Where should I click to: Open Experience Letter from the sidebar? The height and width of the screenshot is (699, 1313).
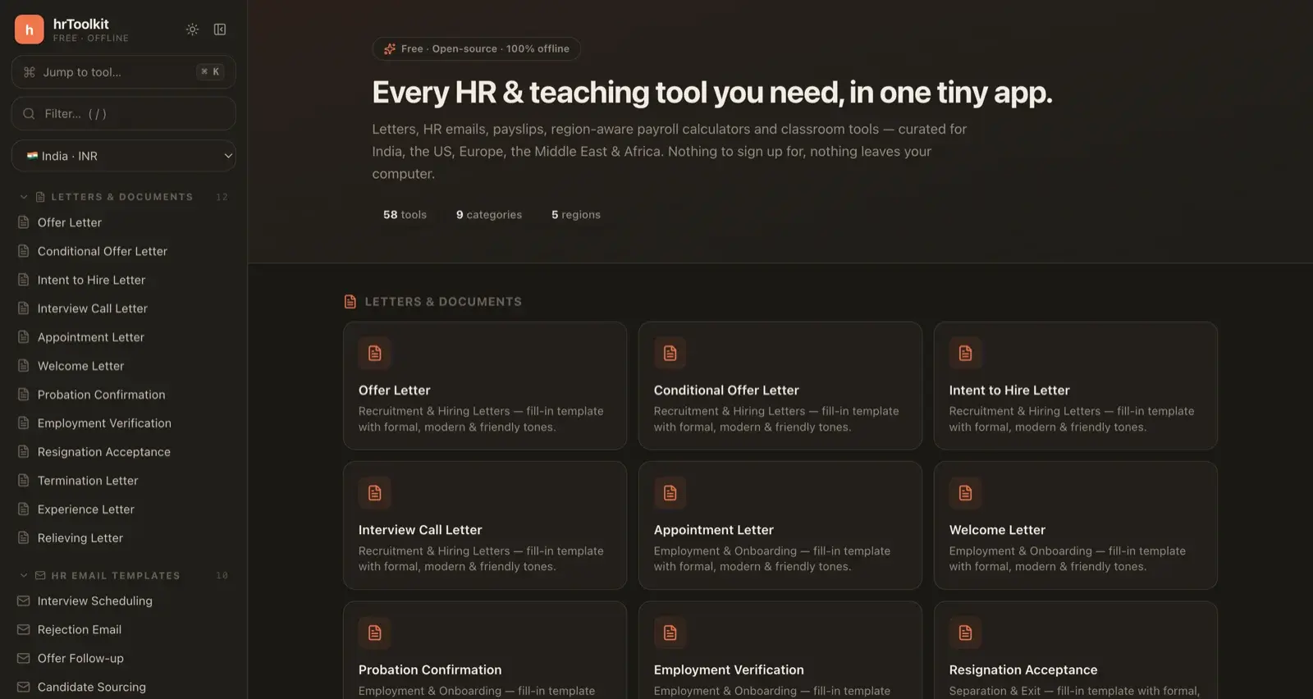(124, 509)
